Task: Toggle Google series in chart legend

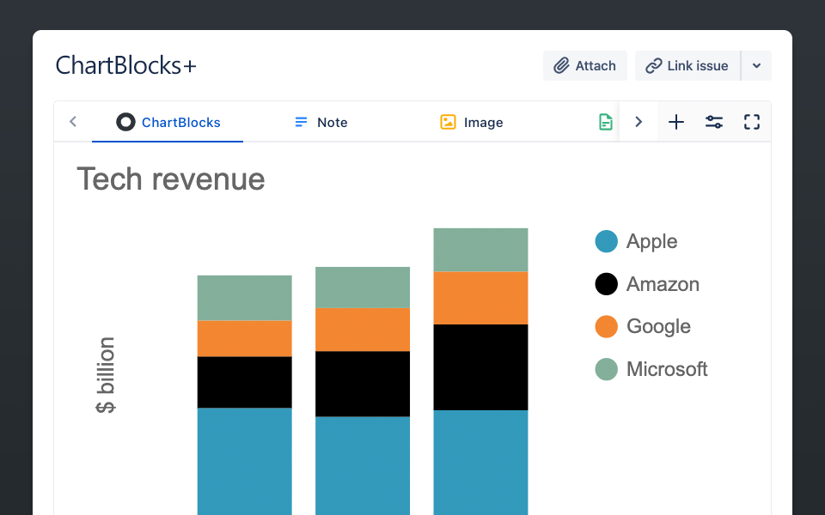Action: [x=643, y=326]
